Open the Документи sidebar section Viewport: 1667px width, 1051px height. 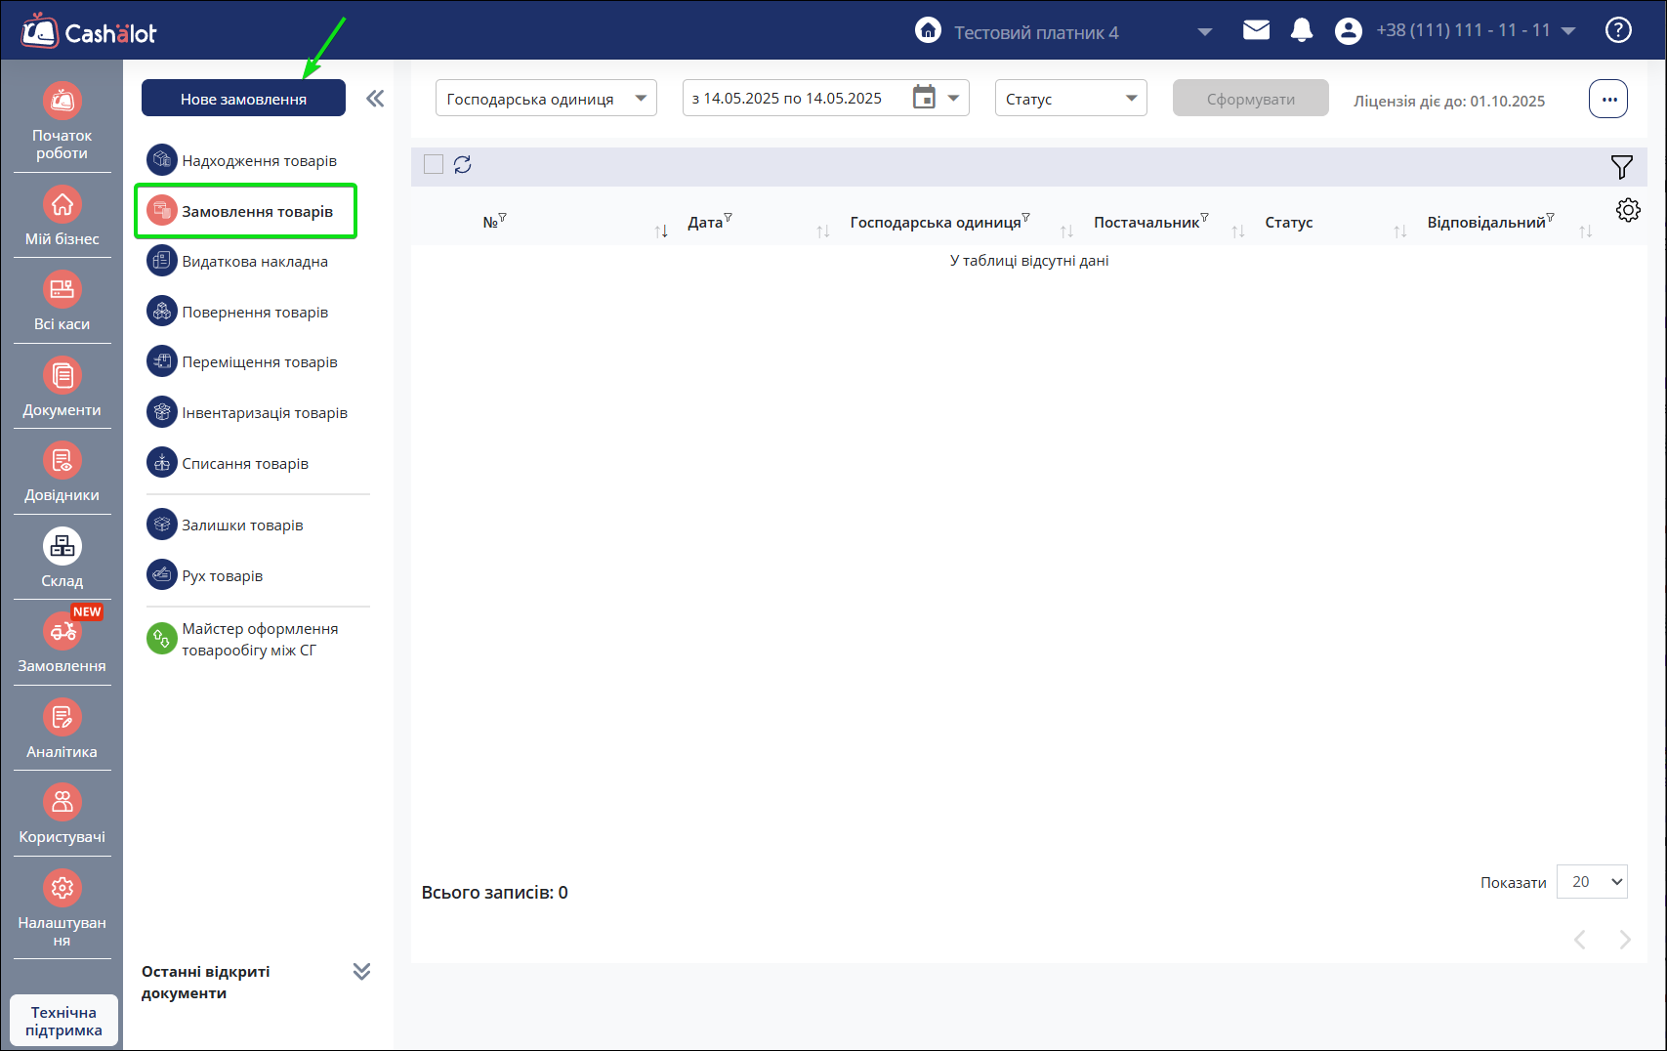click(x=62, y=387)
